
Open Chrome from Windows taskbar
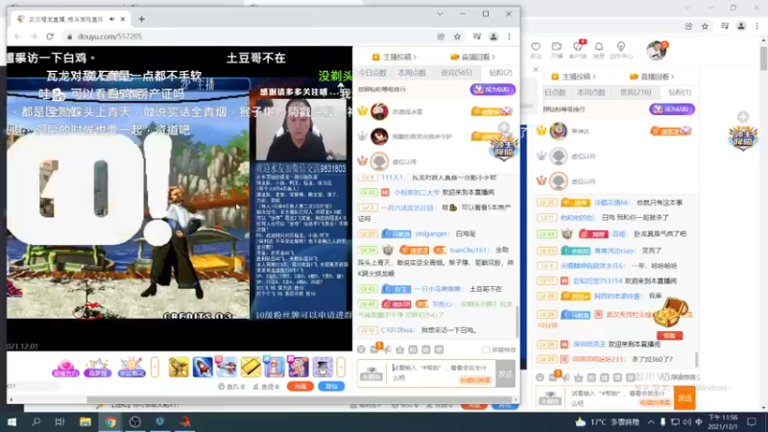click(109, 422)
